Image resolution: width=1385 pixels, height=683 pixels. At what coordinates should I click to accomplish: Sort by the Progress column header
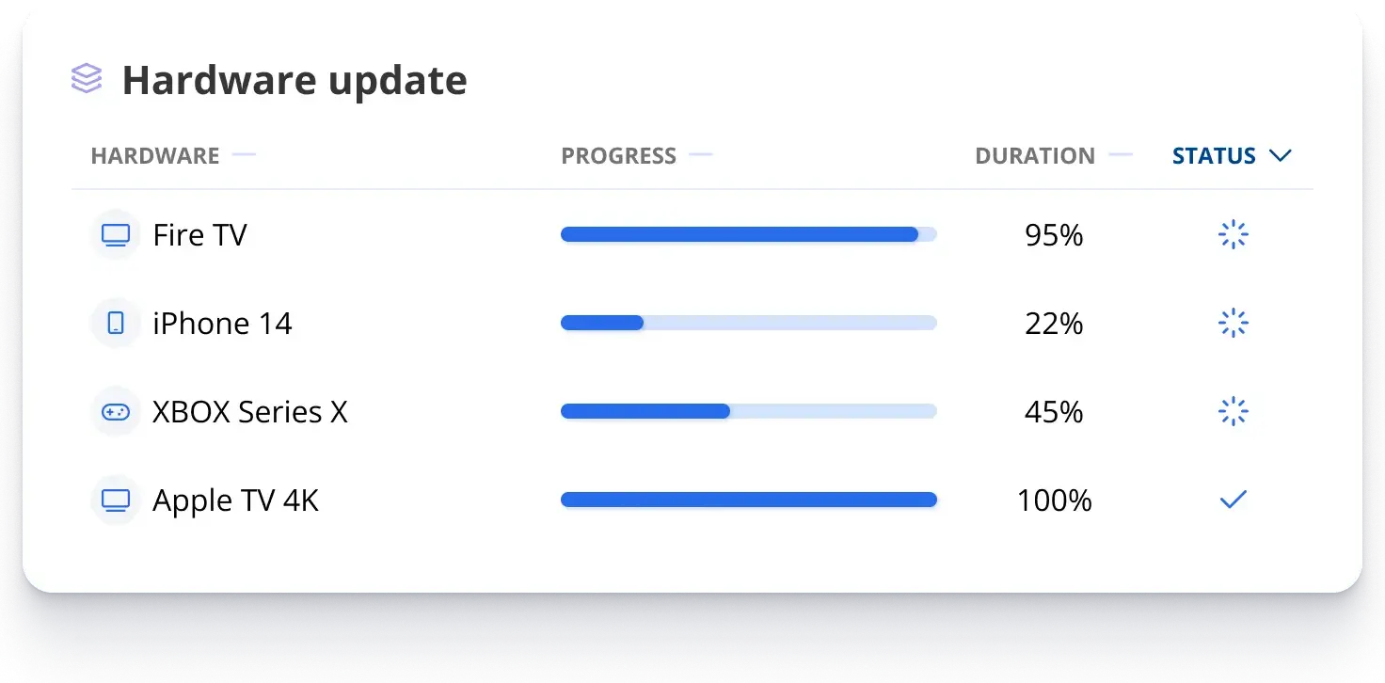pyautogui.click(x=619, y=155)
